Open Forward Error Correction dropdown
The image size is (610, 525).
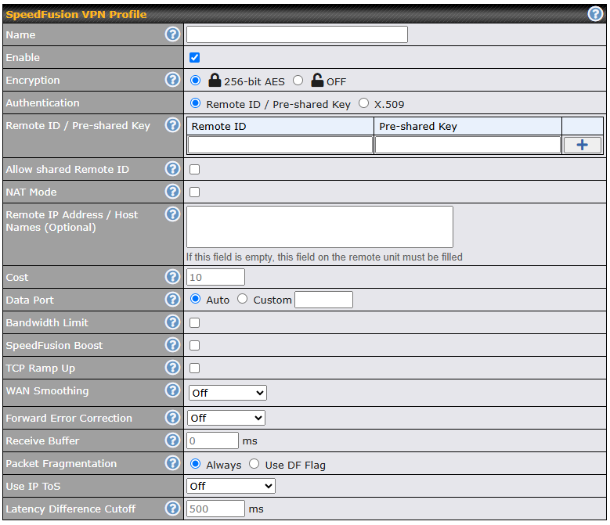226,418
